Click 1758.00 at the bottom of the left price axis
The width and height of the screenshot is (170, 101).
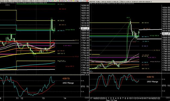coord(85,73)
